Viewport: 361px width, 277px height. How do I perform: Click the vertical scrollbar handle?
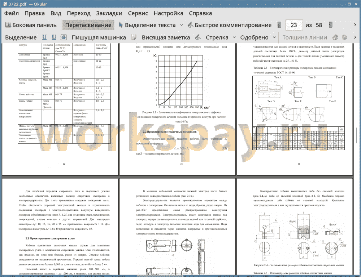point(356,135)
